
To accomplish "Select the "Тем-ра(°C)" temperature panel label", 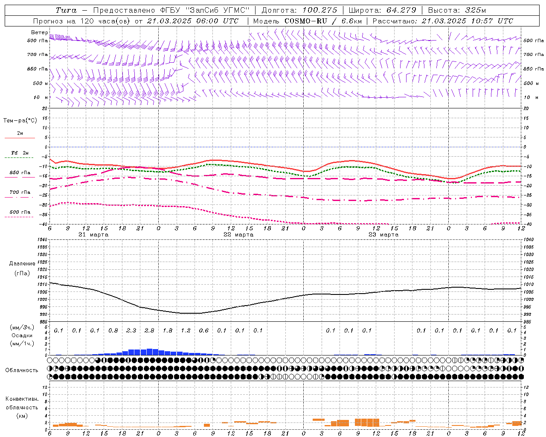I will click(20, 121).
